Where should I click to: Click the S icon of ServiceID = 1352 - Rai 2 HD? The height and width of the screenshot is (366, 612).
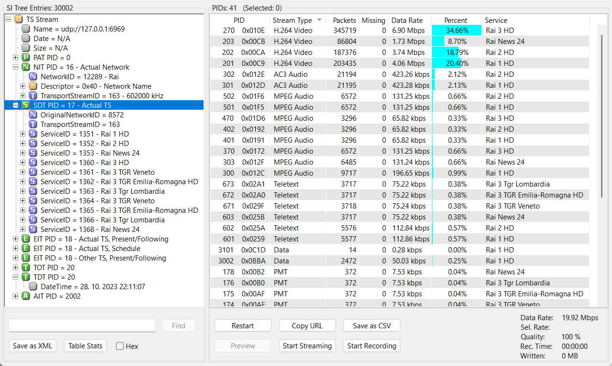point(33,144)
